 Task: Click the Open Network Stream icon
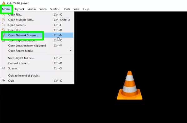click(4, 35)
